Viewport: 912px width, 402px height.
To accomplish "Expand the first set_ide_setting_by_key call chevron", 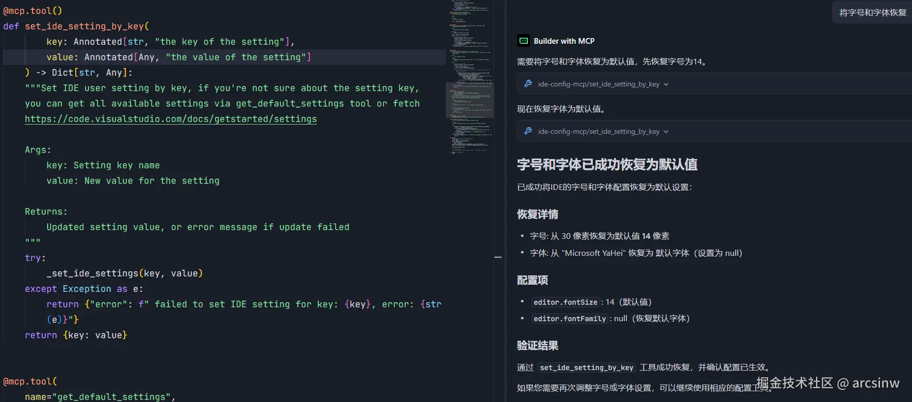I will 666,84.
